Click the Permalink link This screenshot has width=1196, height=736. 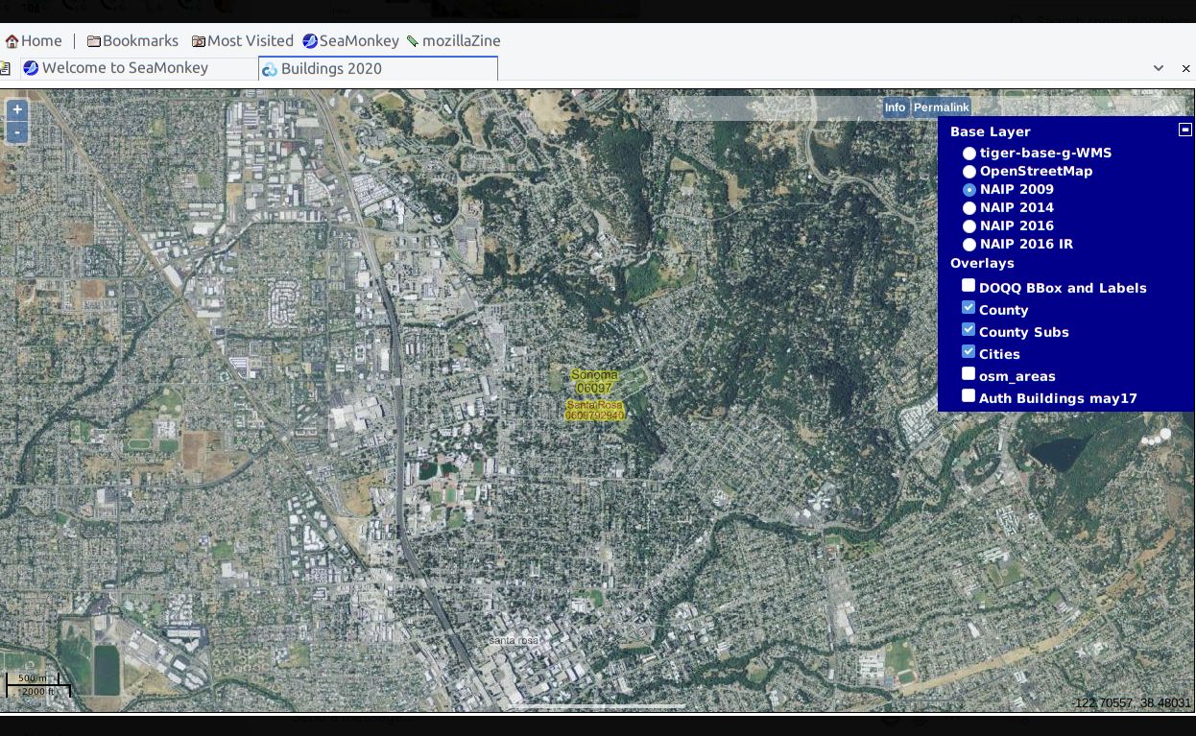941,107
